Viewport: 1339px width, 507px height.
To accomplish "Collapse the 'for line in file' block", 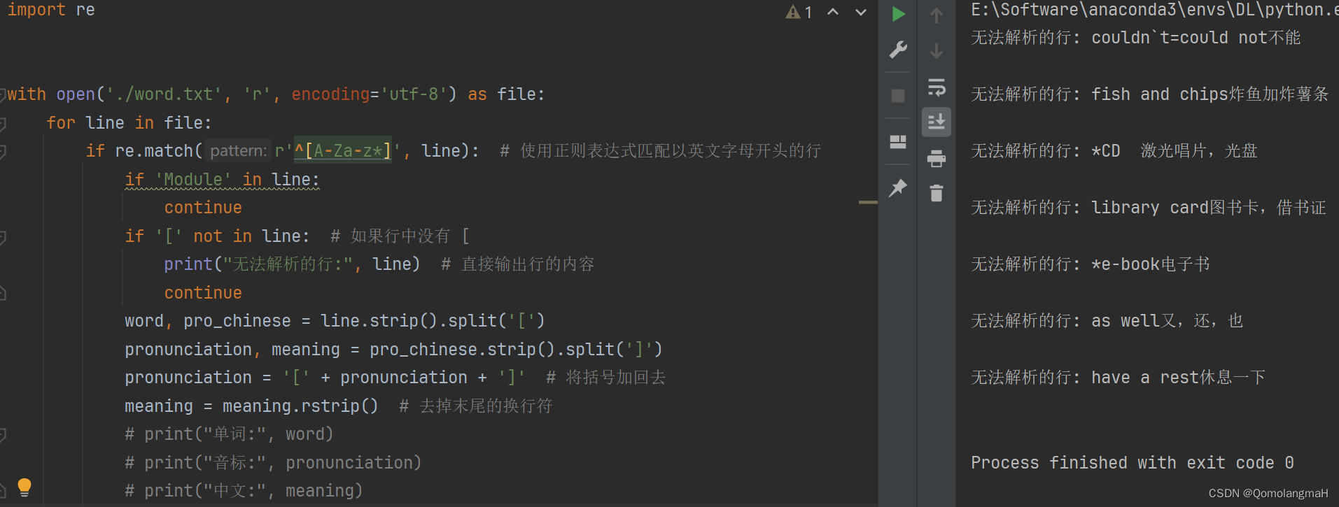I will point(3,124).
